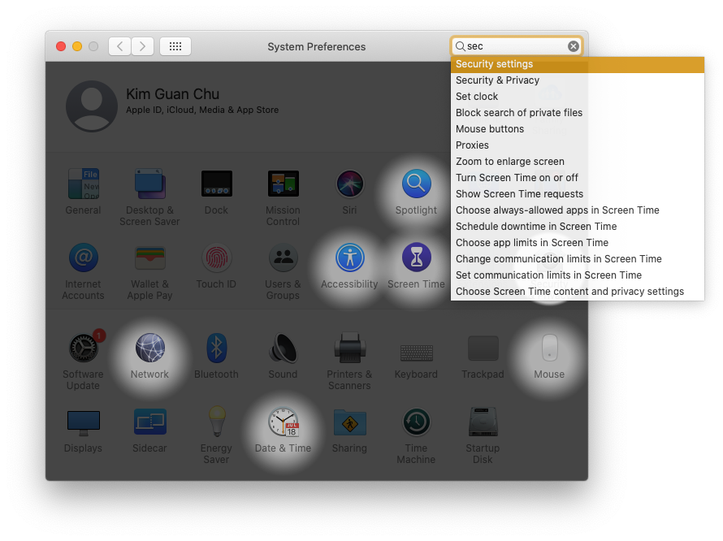Select 'Proxies' search result
This screenshot has width=723, height=541.
578,145
